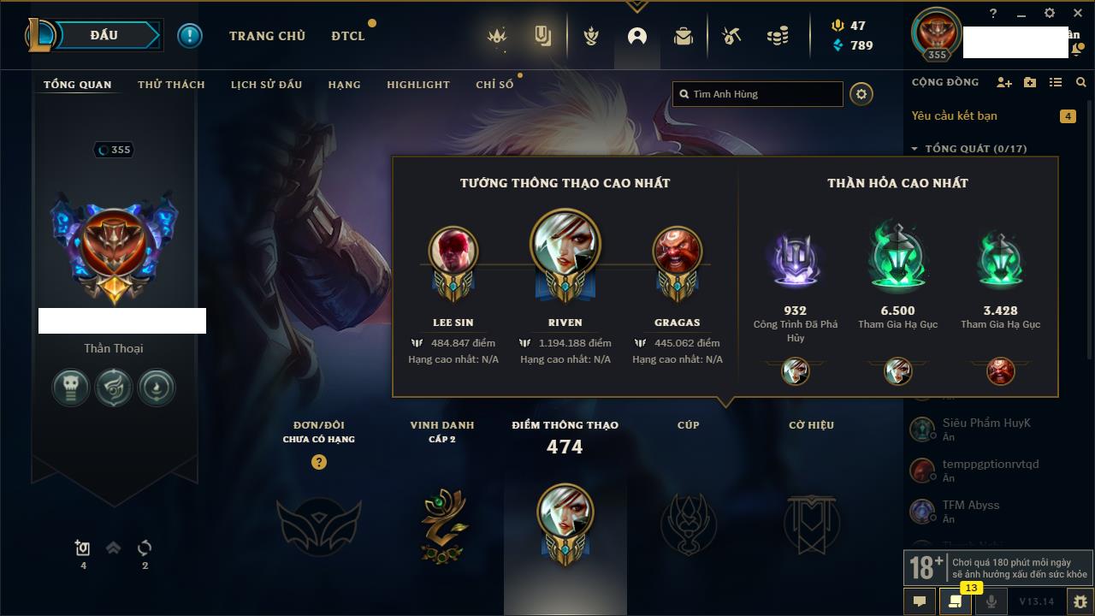Open the Yêu cầu kết bạn requests
1095x616 pixels.
[954, 115]
